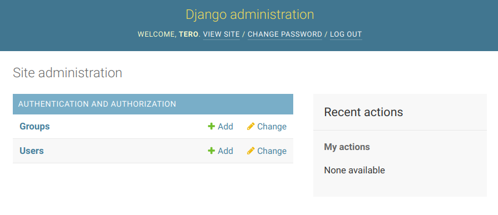Click the pencil icon in Groups row
Viewport: 498px width, 215px height.
coord(250,127)
